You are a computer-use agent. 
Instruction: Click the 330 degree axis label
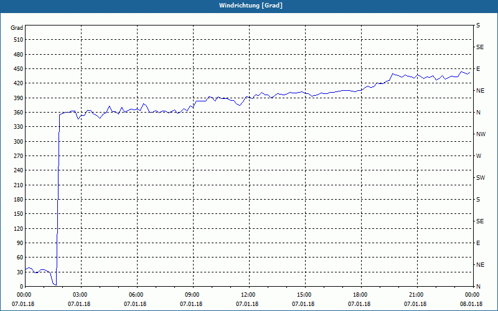pos(19,127)
